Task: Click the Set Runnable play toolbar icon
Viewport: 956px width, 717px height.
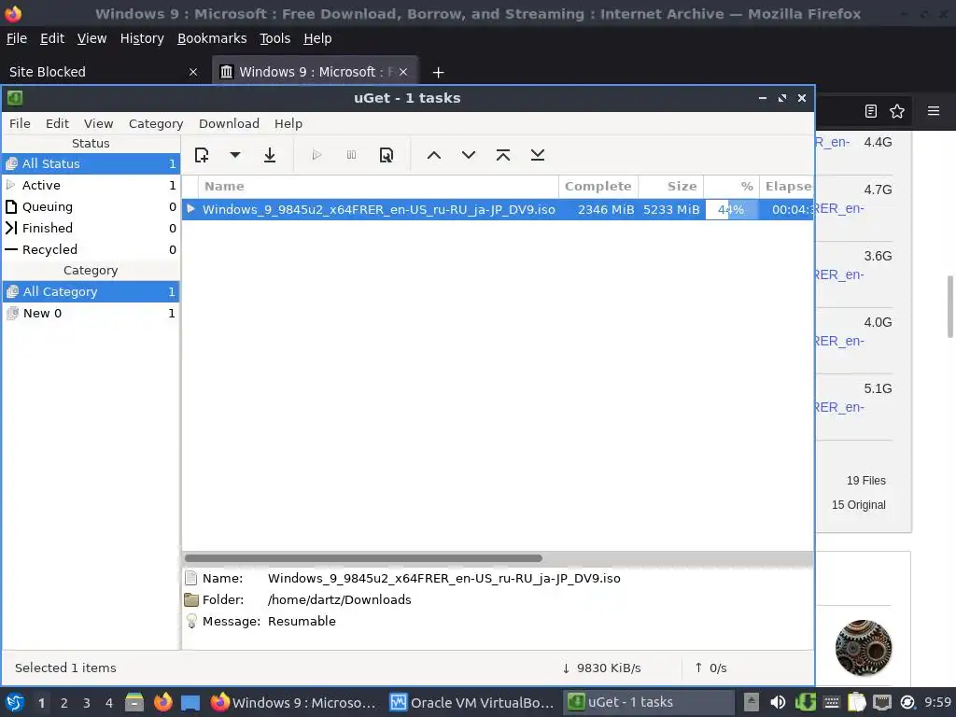Action: pos(316,155)
